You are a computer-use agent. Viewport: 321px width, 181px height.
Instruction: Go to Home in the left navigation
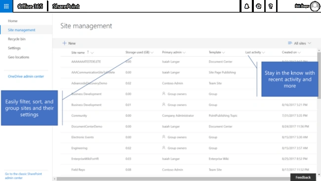click(x=13, y=21)
